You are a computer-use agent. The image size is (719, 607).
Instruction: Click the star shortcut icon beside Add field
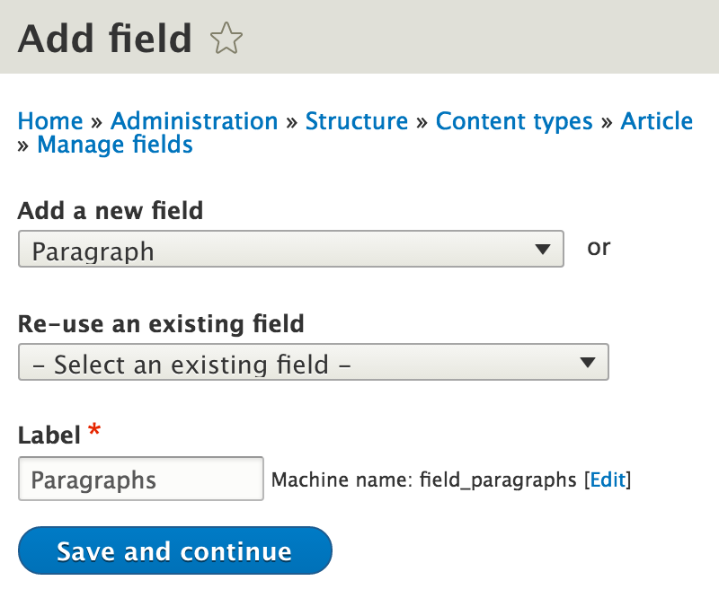coord(226,39)
